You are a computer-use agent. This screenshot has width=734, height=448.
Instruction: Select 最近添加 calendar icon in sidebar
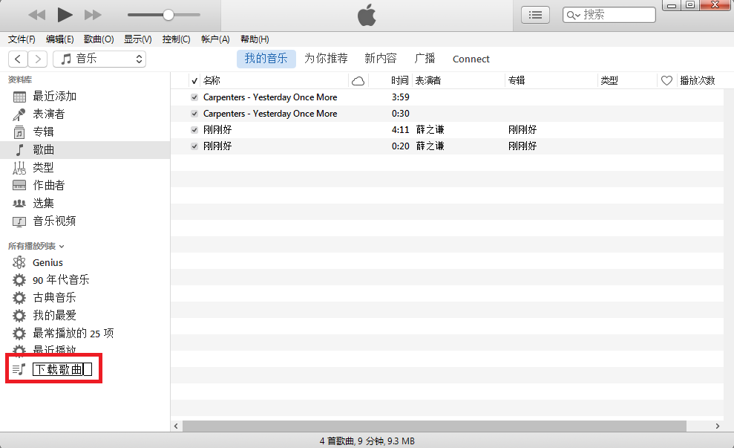point(19,97)
